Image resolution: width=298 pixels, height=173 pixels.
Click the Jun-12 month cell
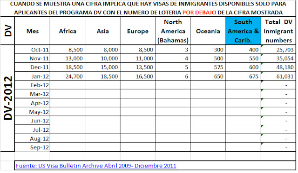[32, 121]
